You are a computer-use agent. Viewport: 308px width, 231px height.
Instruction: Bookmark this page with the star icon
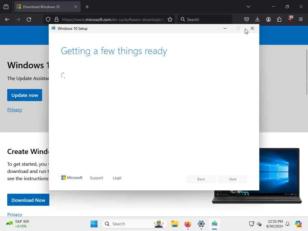(170, 20)
